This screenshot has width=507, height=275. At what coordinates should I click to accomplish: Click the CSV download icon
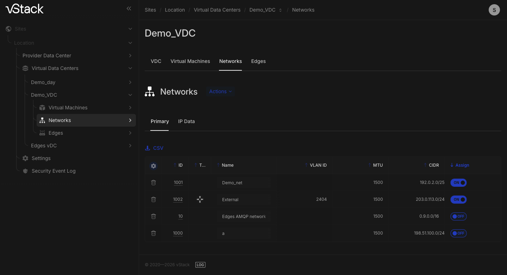tap(148, 148)
